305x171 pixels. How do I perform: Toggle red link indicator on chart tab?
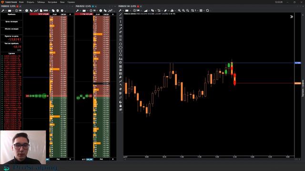coord(138,6)
